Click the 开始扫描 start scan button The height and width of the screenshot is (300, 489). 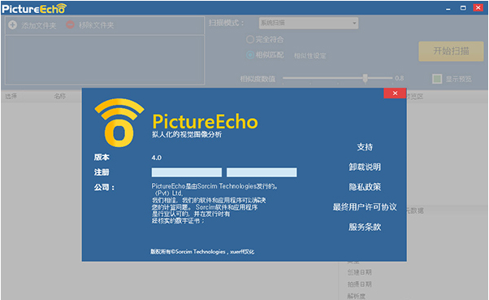[451, 51]
